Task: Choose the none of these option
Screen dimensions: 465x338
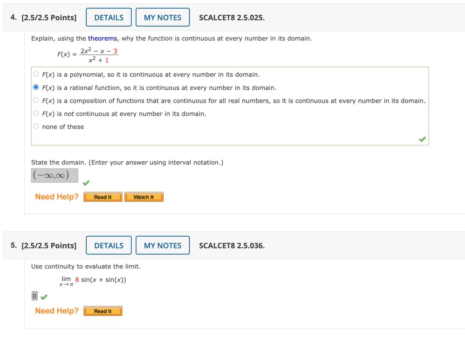Action: point(36,126)
